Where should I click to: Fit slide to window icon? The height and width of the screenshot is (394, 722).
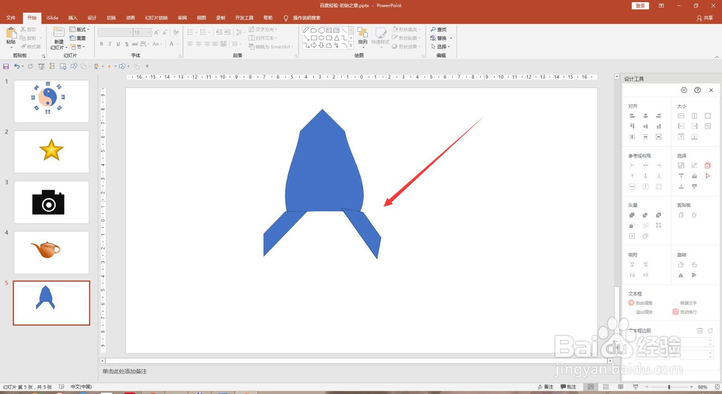717,387
